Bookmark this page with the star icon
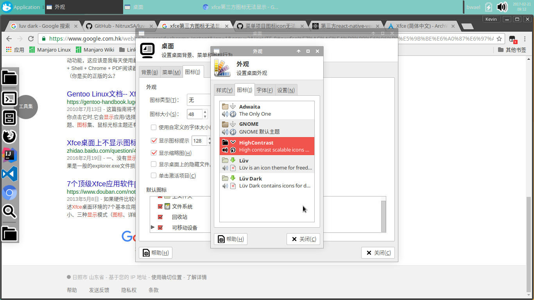The height and width of the screenshot is (300, 534). pyautogui.click(x=499, y=39)
